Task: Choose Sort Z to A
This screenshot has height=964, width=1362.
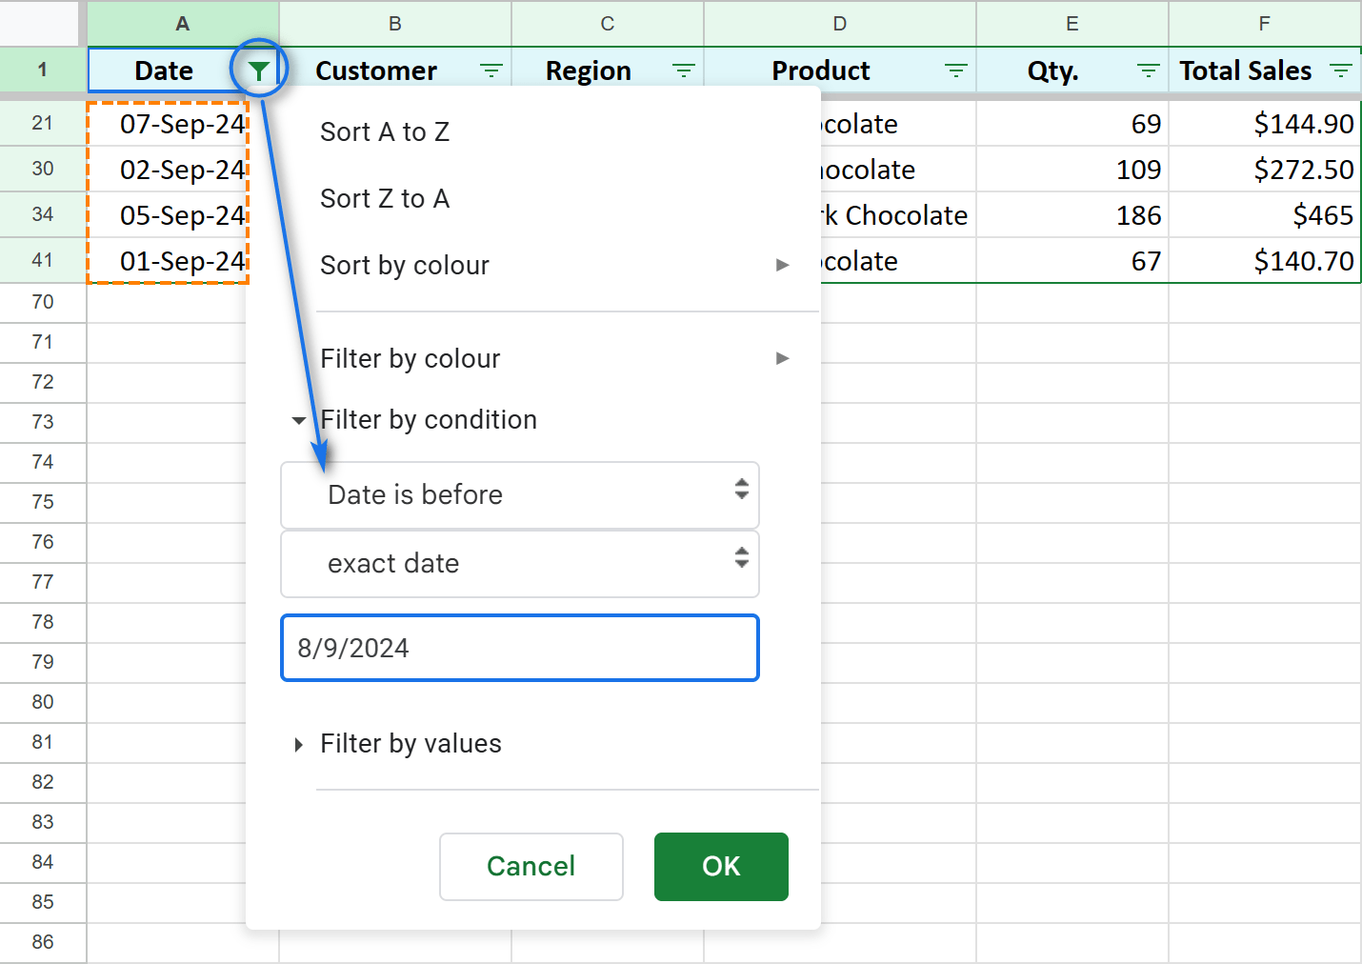Action: pyautogui.click(x=385, y=198)
